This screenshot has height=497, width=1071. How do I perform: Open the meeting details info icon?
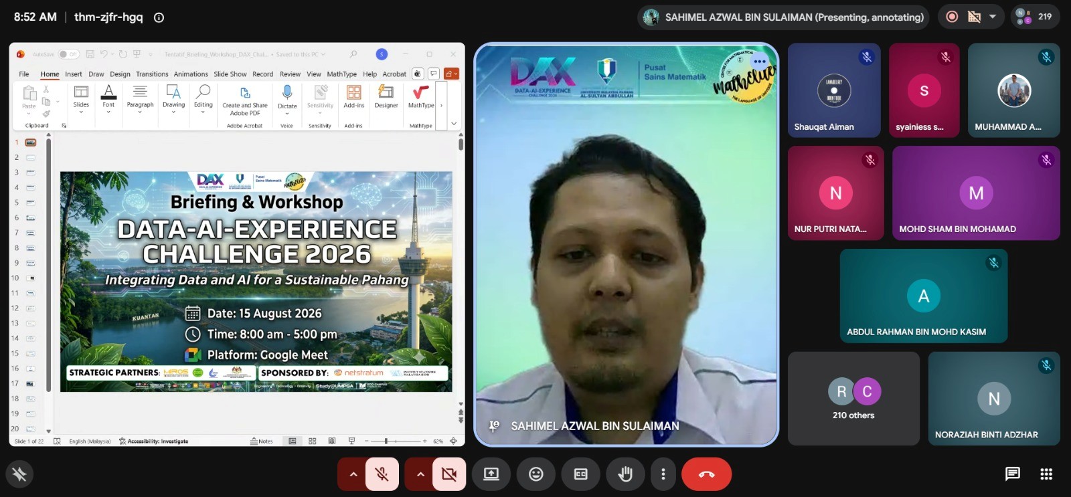pos(159,17)
